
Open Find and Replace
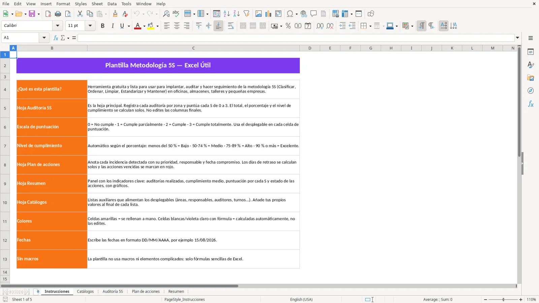coord(166,14)
